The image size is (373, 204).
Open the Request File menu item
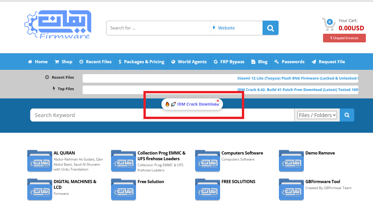328,62
